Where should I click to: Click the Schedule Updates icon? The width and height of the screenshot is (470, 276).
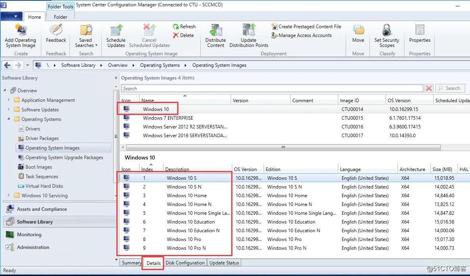coord(116,30)
